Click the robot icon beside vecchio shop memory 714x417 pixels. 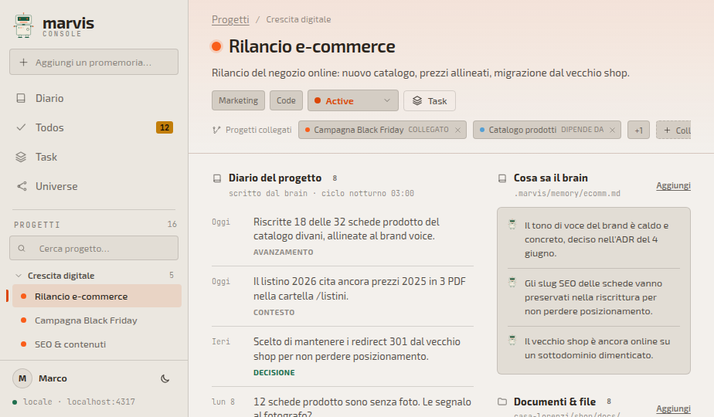512,340
